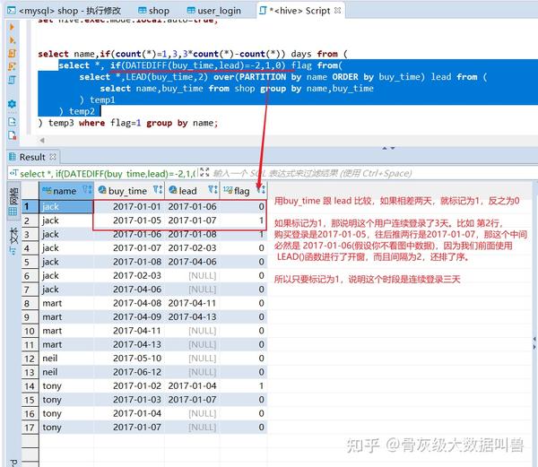
Task: Click the buy_time column header
Action: (129, 190)
